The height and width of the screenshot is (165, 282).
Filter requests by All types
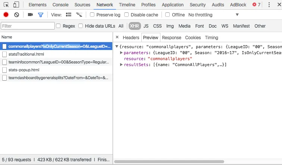pyautogui.click(x=121, y=26)
